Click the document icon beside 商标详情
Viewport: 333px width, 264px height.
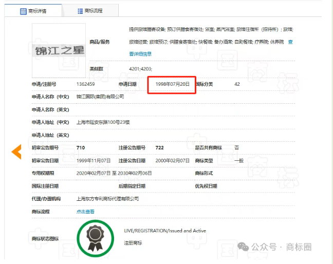coord(23,11)
